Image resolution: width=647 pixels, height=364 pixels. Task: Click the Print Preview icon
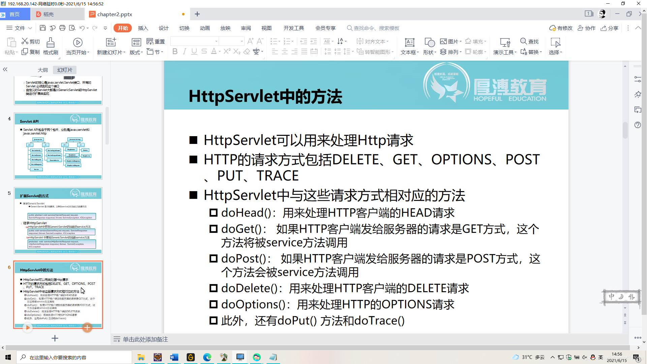(72, 28)
